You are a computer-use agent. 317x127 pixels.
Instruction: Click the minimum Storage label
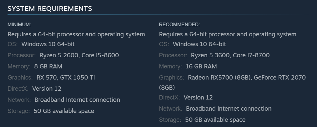[x=19, y=111]
